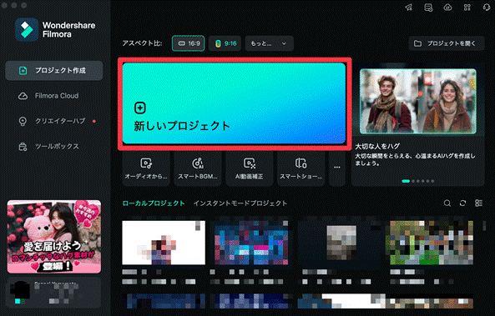This screenshot has width=495, height=316.
Task: Open the user account panel at sidebar bottom
Action: tap(54, 293)
